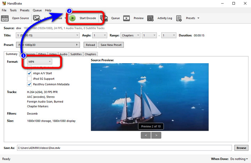Switch to the Audio tab
Screen dimensions: 251x163
tap(63, 54)
